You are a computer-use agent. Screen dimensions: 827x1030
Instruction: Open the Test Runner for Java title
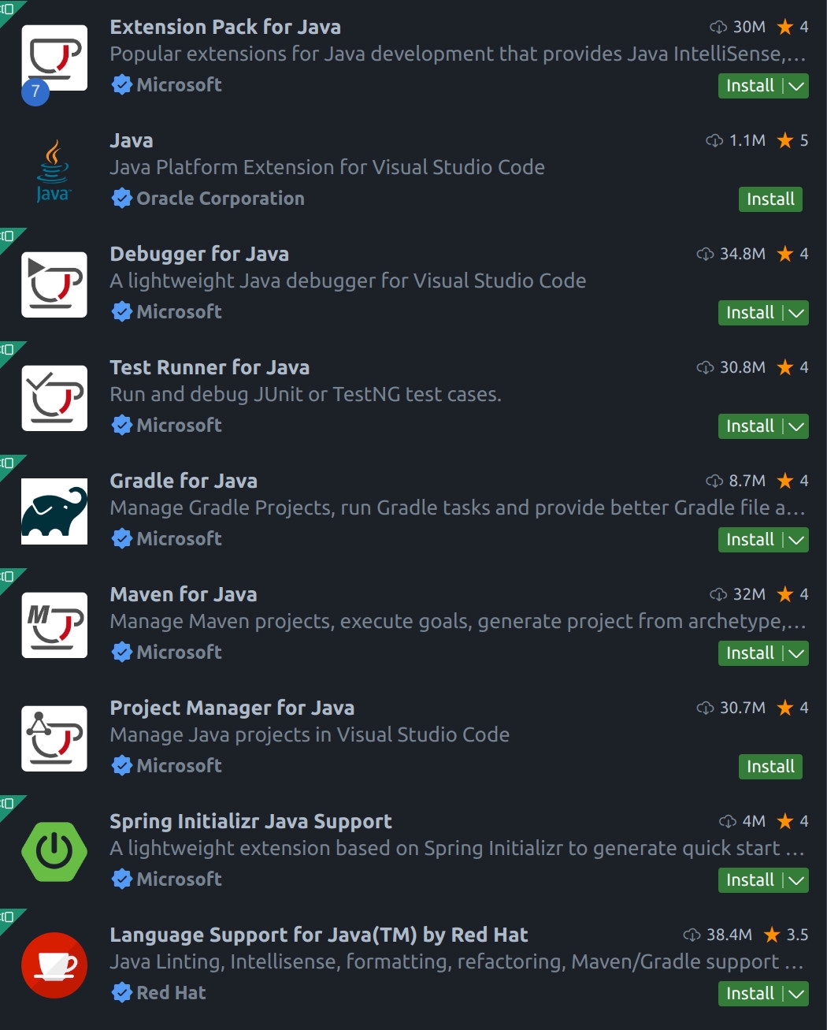pos(210,367)
